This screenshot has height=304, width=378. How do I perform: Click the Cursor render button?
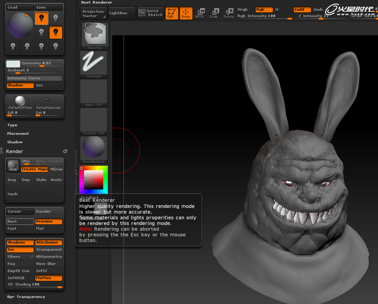pos(20,211)
